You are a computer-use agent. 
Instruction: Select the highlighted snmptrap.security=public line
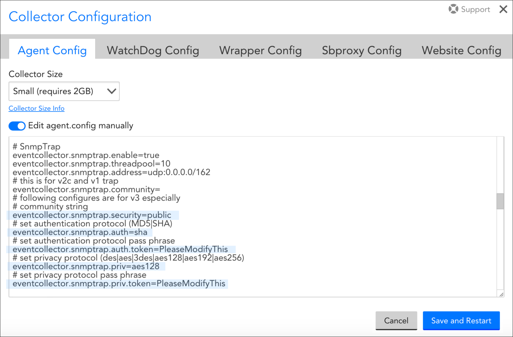[x=92, y=215]
